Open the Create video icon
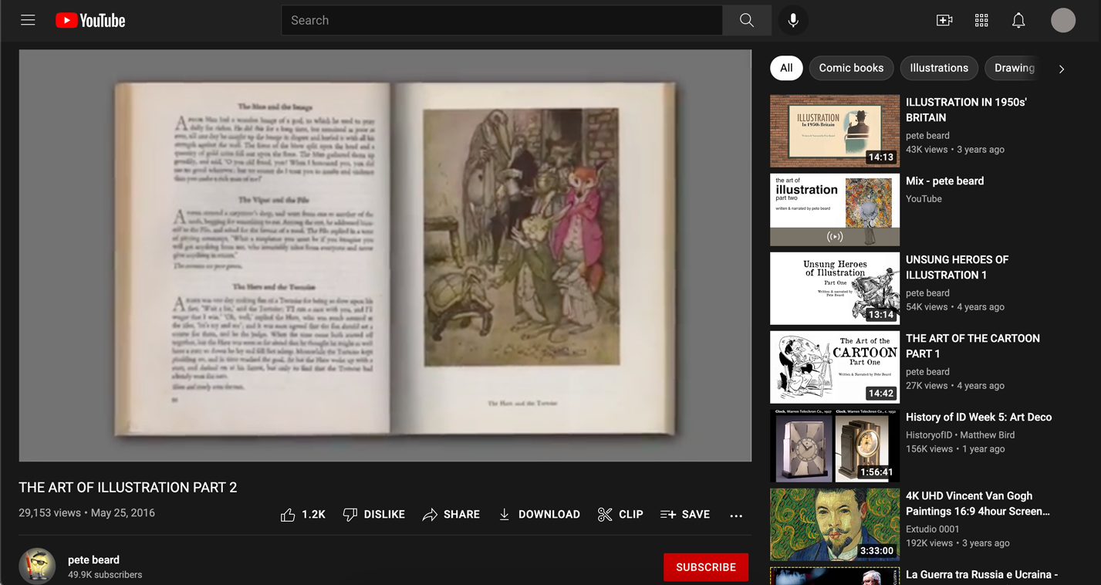Screen dimensions: 1101x585 click(944, 21)
